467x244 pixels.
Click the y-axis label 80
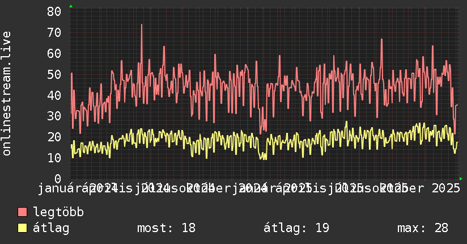click(54, 12)
